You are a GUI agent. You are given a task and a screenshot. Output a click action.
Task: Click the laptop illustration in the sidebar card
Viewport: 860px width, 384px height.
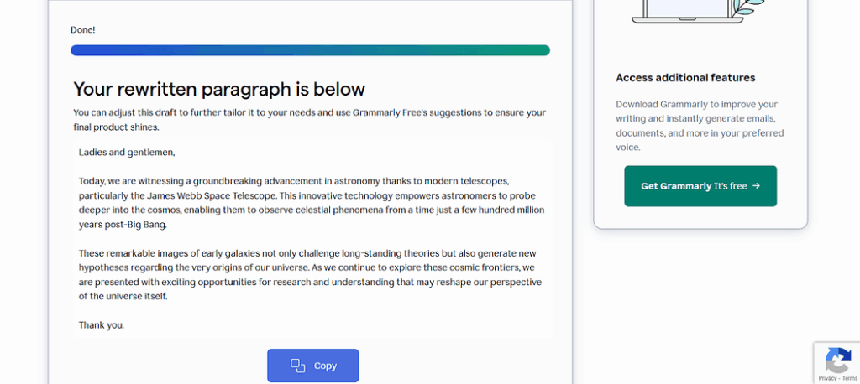tap(687, 11)
